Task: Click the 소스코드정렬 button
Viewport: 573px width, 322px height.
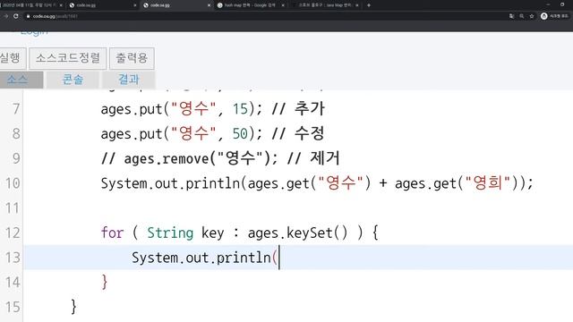Action: click(x=68, y=58)
